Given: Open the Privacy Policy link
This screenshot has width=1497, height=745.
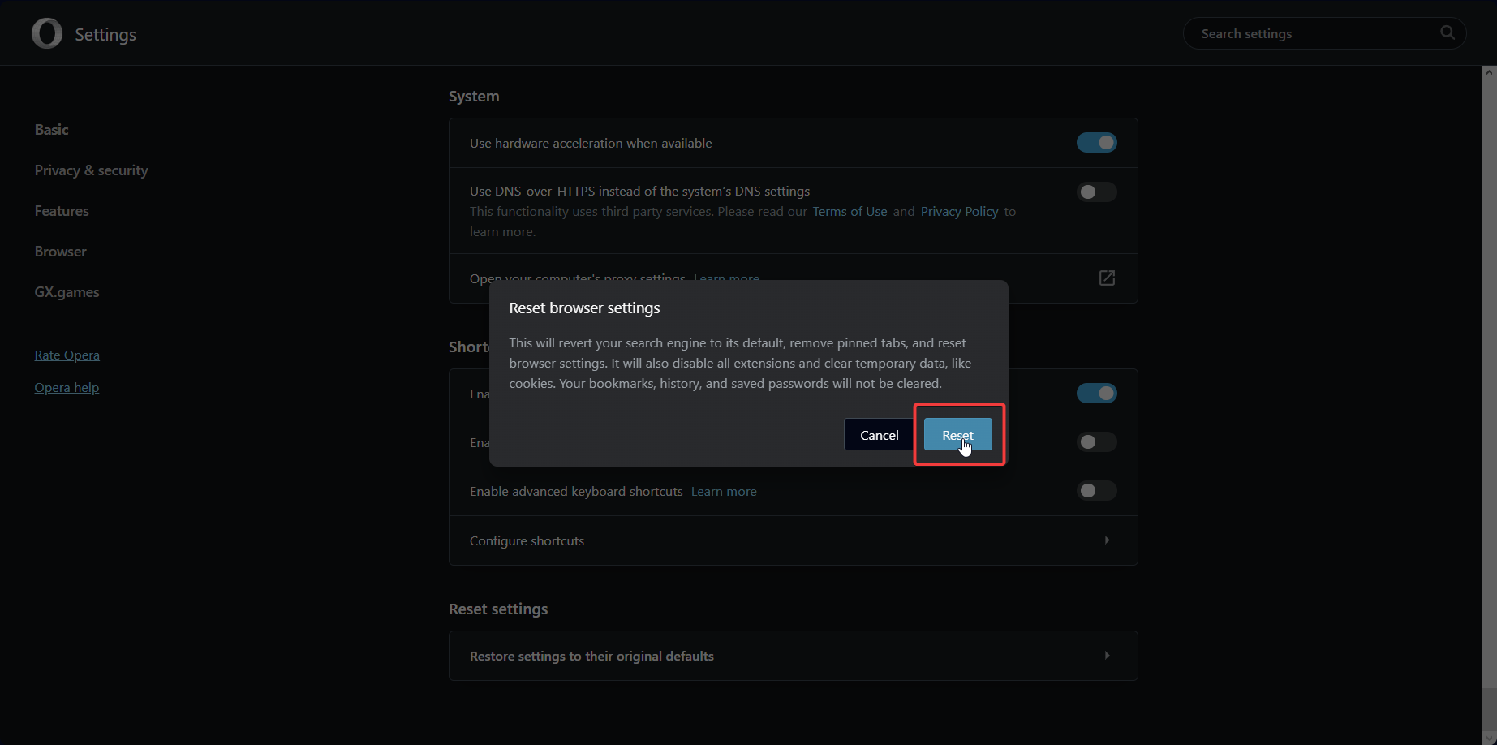Looking at the screenshot, I should (x=959, y=212).
